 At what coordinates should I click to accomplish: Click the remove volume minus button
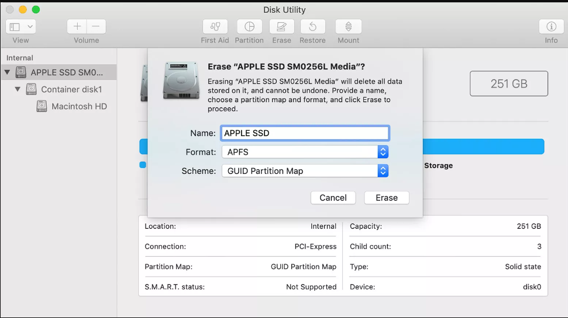coord(96,26)
